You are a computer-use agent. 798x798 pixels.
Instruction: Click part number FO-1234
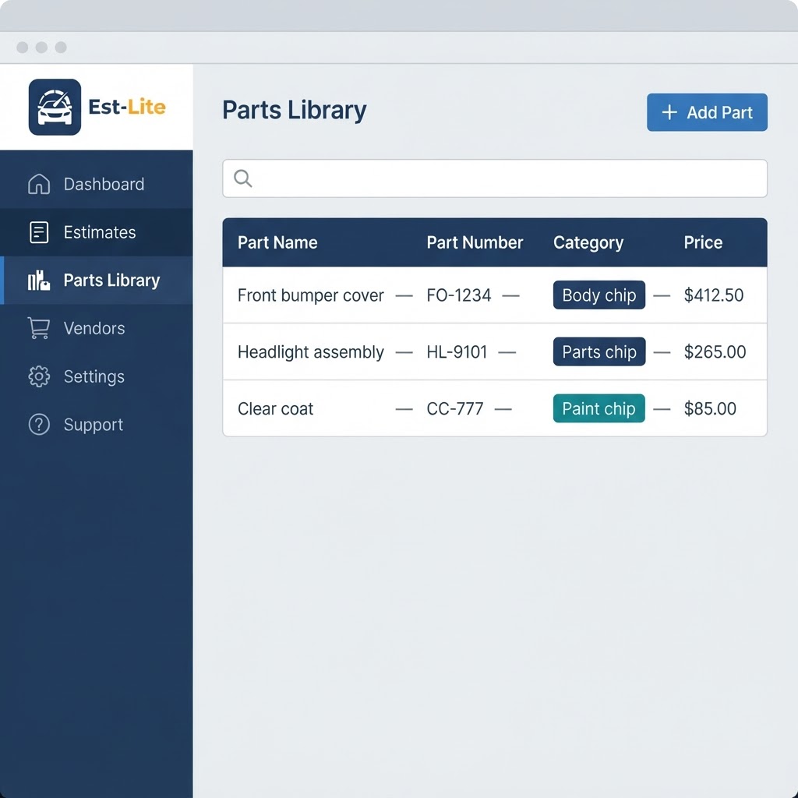pyautogui.click(x=458, y=295)
